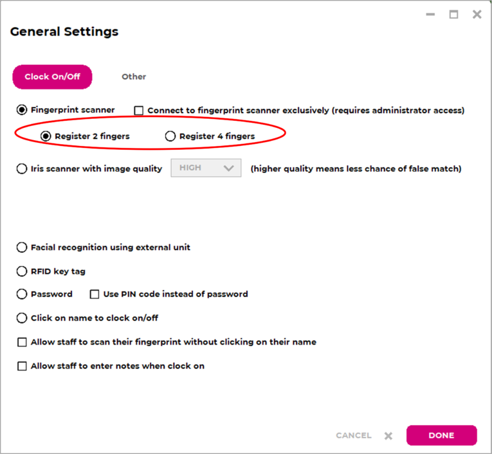Tick Use PIN code instead of password
492x454 pixels.
[95, 295]
